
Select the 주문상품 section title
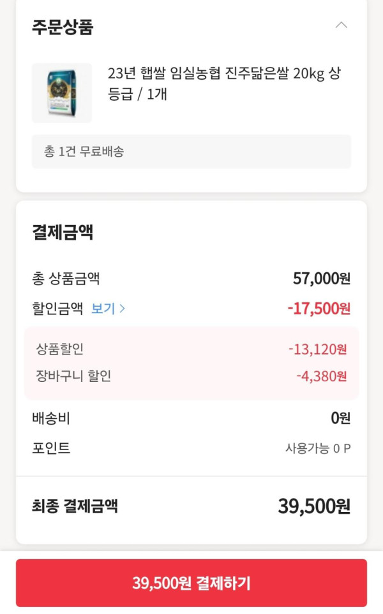[63, 27]
